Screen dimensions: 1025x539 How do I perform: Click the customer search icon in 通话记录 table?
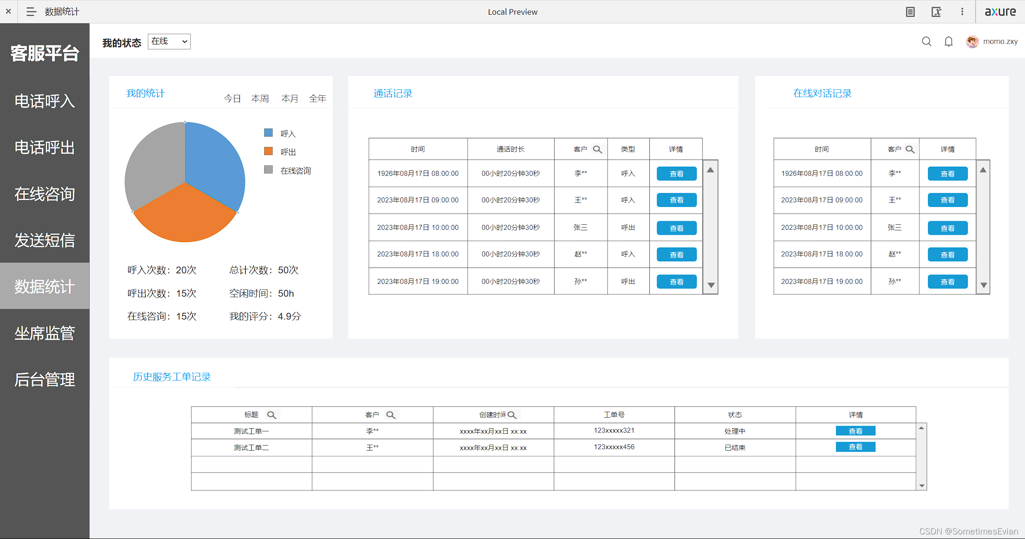(597, 149)
